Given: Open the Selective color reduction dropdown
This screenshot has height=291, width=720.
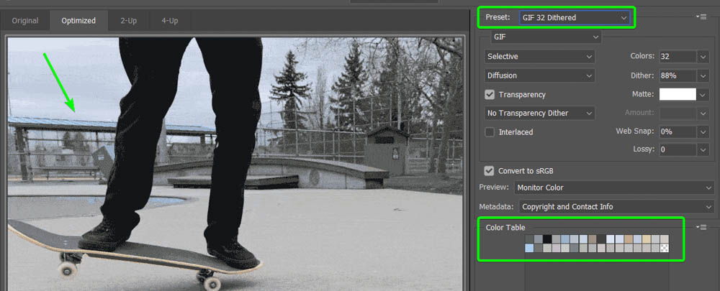Looking at the screenshot, I should [539, 56].
